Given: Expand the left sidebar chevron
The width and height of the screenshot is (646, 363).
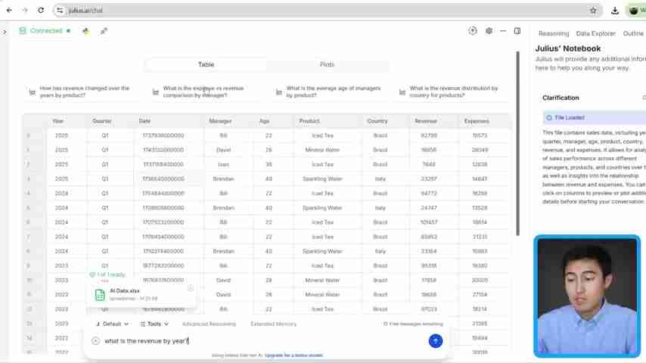Looking at the screenshot, I should (x=5, y=31).
